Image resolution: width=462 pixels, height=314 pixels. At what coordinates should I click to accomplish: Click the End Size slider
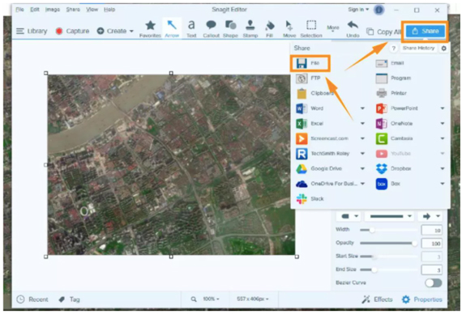pyautogui.click(x=388, y=269)
